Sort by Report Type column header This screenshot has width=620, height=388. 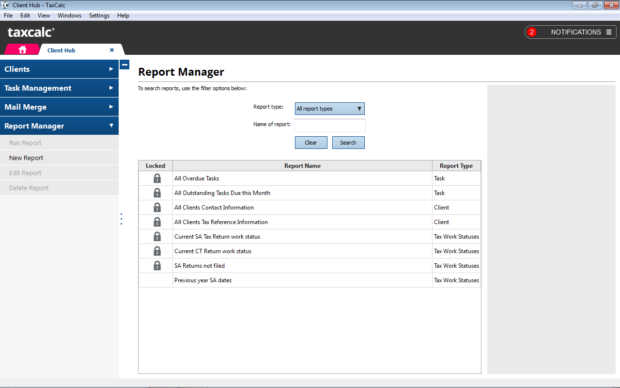[456, 166]
